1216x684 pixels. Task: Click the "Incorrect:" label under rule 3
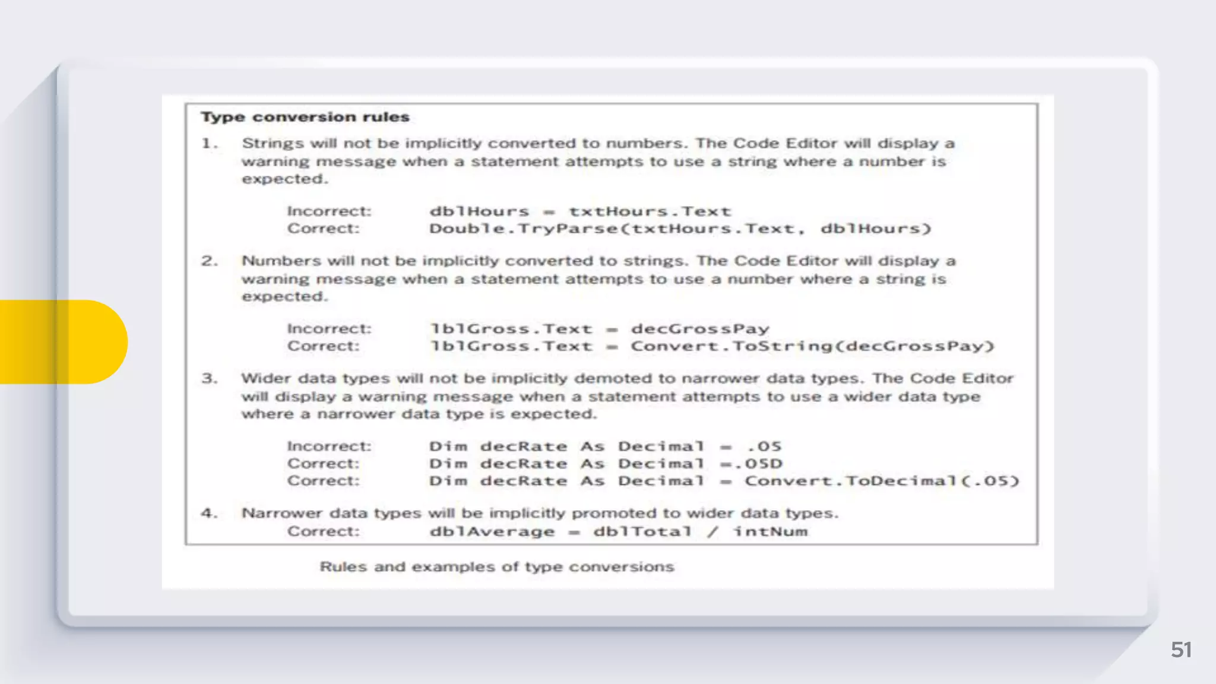[329, 446]
